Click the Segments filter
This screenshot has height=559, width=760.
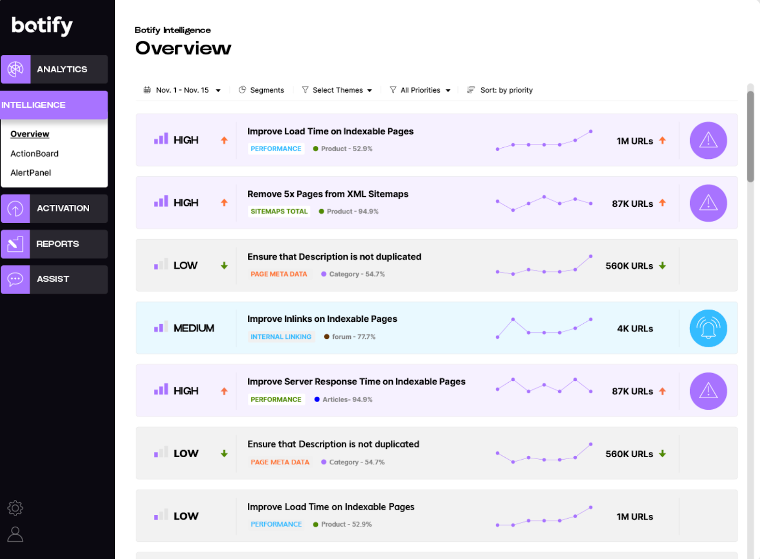tap(261, 90)
